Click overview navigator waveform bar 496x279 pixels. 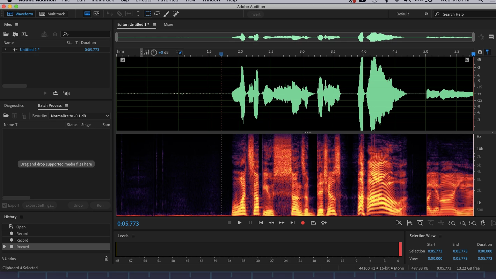point(295,37)
